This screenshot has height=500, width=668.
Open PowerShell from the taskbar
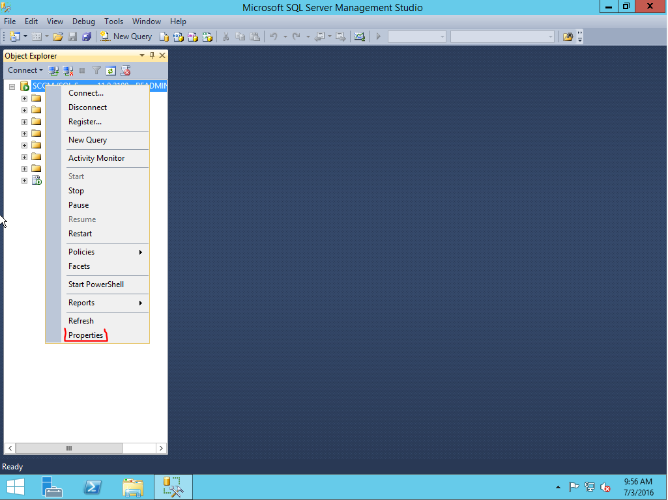(x=93, y=487)
